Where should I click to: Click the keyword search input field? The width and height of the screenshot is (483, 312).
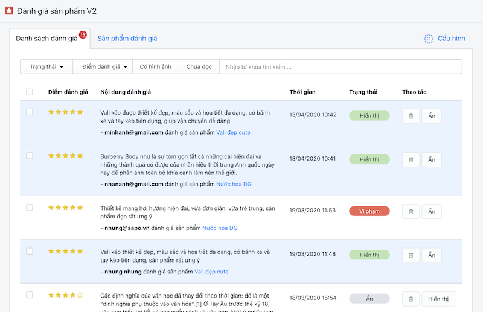coord(341,66)
